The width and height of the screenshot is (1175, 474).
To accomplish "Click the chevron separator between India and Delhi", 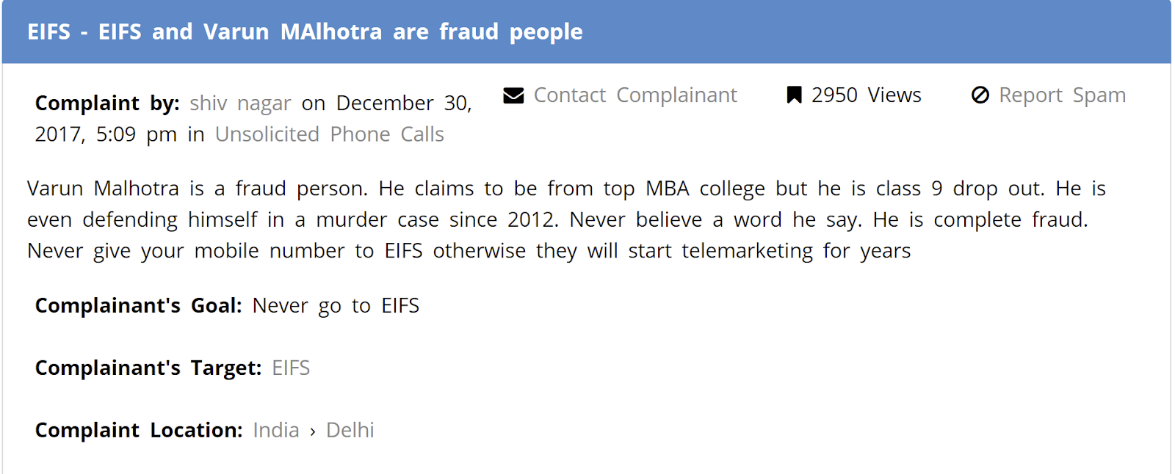I will 313,431.
